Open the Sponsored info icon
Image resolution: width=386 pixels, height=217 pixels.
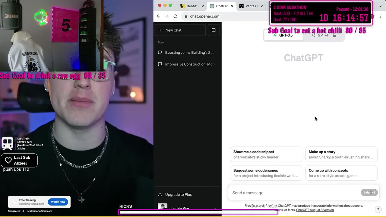click(x=23, y=211)
